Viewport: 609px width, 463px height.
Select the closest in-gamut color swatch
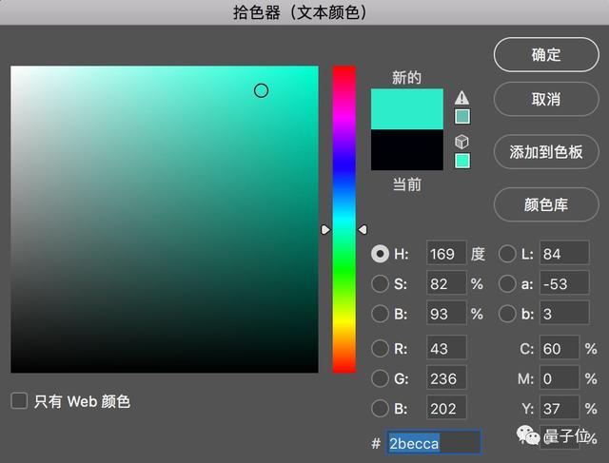click(462, 116)
